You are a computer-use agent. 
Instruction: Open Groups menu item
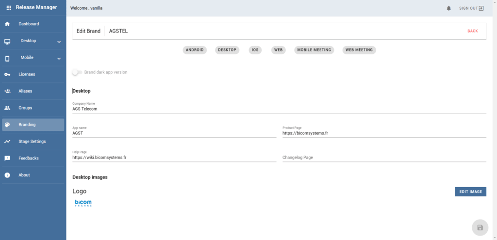33,108
